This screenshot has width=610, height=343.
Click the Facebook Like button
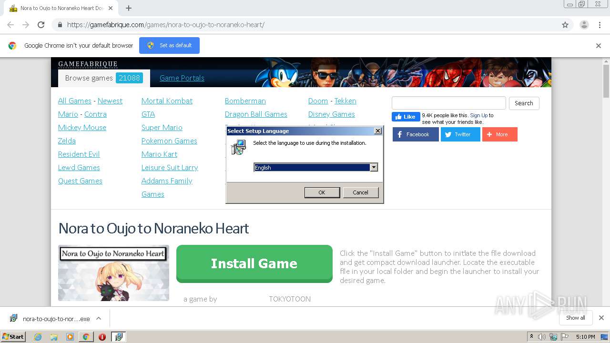pos(406,117)
